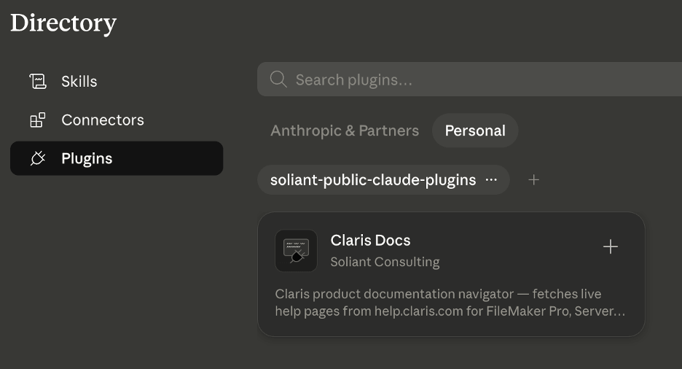The height and width of the screenshot is (369, 682).
Task: Install Claris Docs using its plus button
Action: click(x=611, y=246)
